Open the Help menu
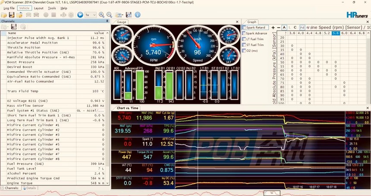The image size is (371, 196). 64,8
